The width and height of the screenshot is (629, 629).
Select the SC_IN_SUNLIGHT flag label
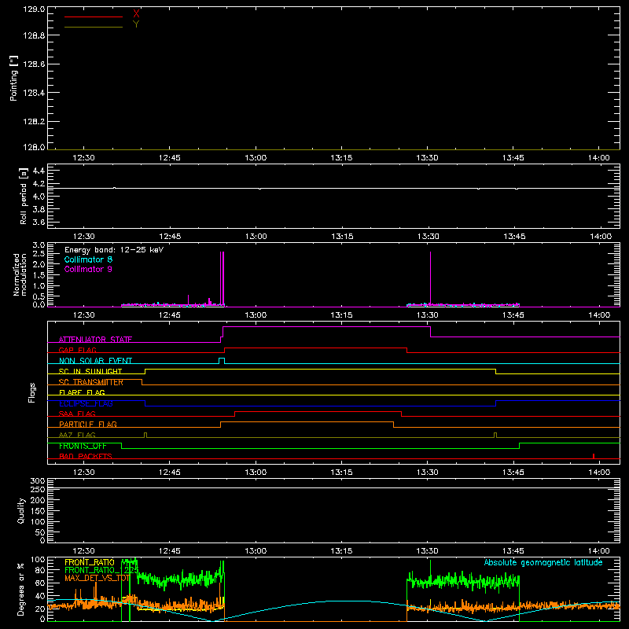[x=90, y=371]
